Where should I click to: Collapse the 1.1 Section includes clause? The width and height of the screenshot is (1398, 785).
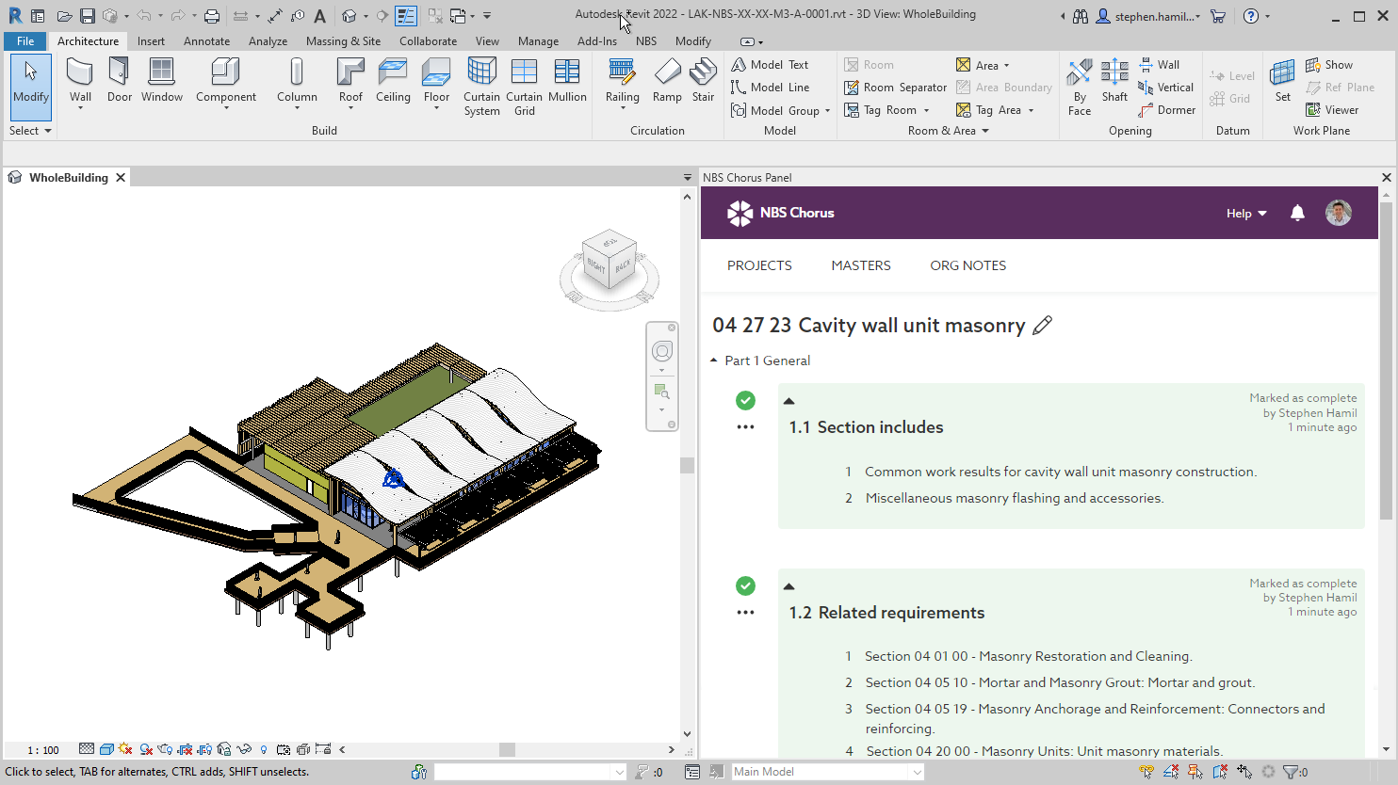click(789, 401)
